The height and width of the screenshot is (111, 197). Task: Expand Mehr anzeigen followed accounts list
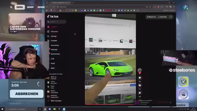pyautogui.click(x=56, y=101)
